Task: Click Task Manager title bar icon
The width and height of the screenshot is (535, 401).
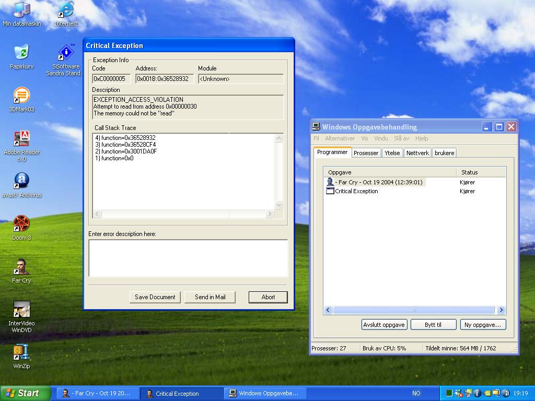Action: pos(316,127)
